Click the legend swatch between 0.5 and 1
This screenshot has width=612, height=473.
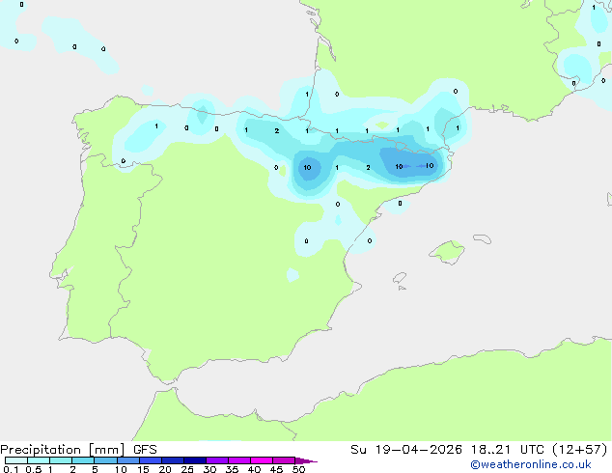pos(39,460)
